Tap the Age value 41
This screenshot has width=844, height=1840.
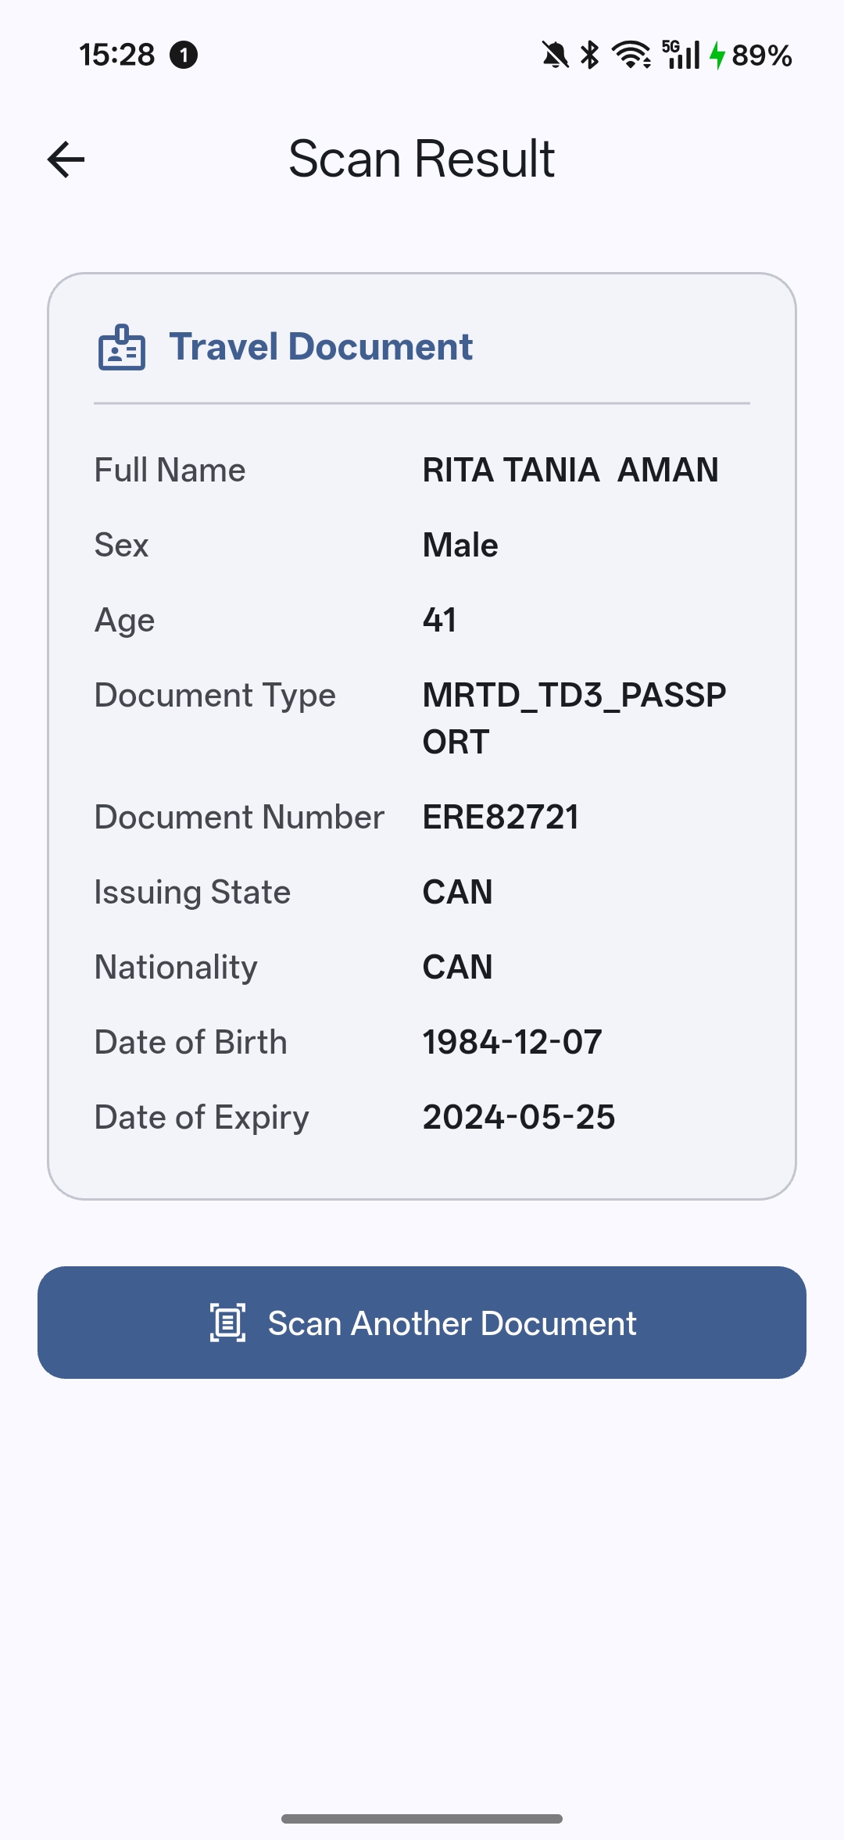click(x=439, y=620)
